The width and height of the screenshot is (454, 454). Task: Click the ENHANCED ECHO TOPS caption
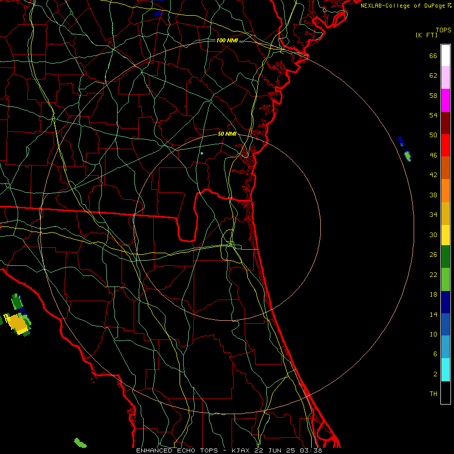177,450
